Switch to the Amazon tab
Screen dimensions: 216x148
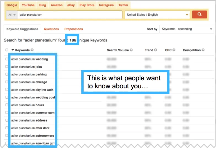(57, 5)
